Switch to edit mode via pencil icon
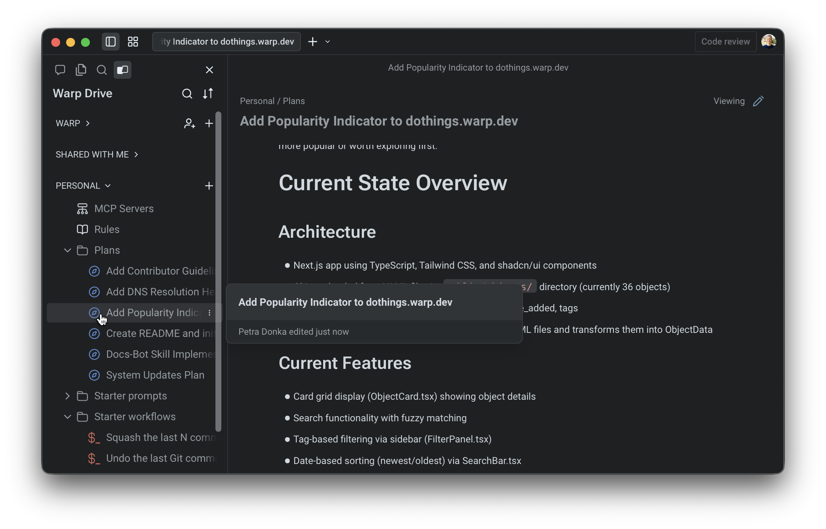The width and height of the screenshot is (826, 529). [x=758, y=101]
